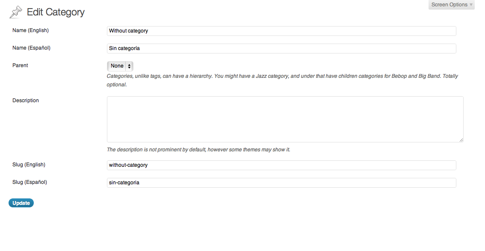Click the Parent dropdown stepper arrows
485x251 pixels.
(129, 66)
